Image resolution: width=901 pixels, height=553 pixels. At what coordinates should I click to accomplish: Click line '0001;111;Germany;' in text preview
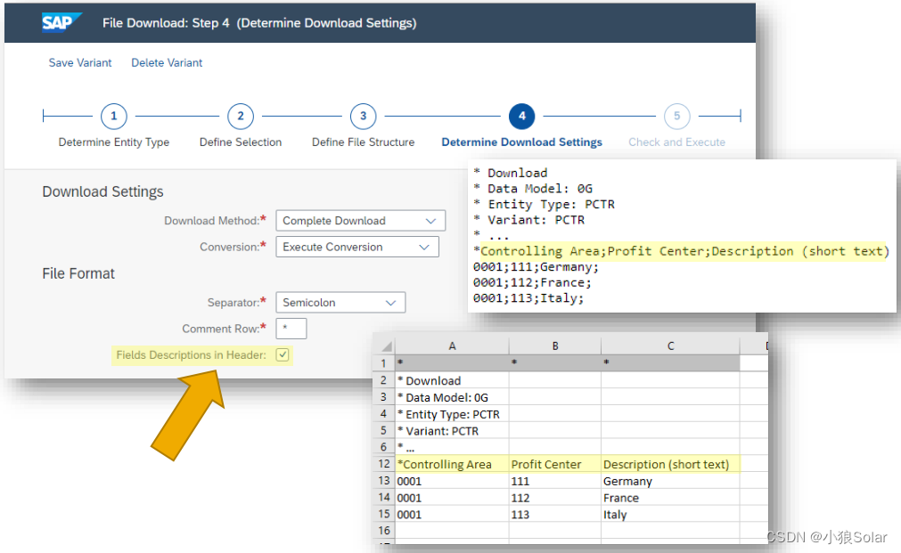point(536,267)
